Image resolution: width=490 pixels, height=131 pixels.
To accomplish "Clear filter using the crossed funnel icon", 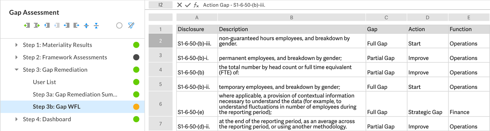I will 131,25.
